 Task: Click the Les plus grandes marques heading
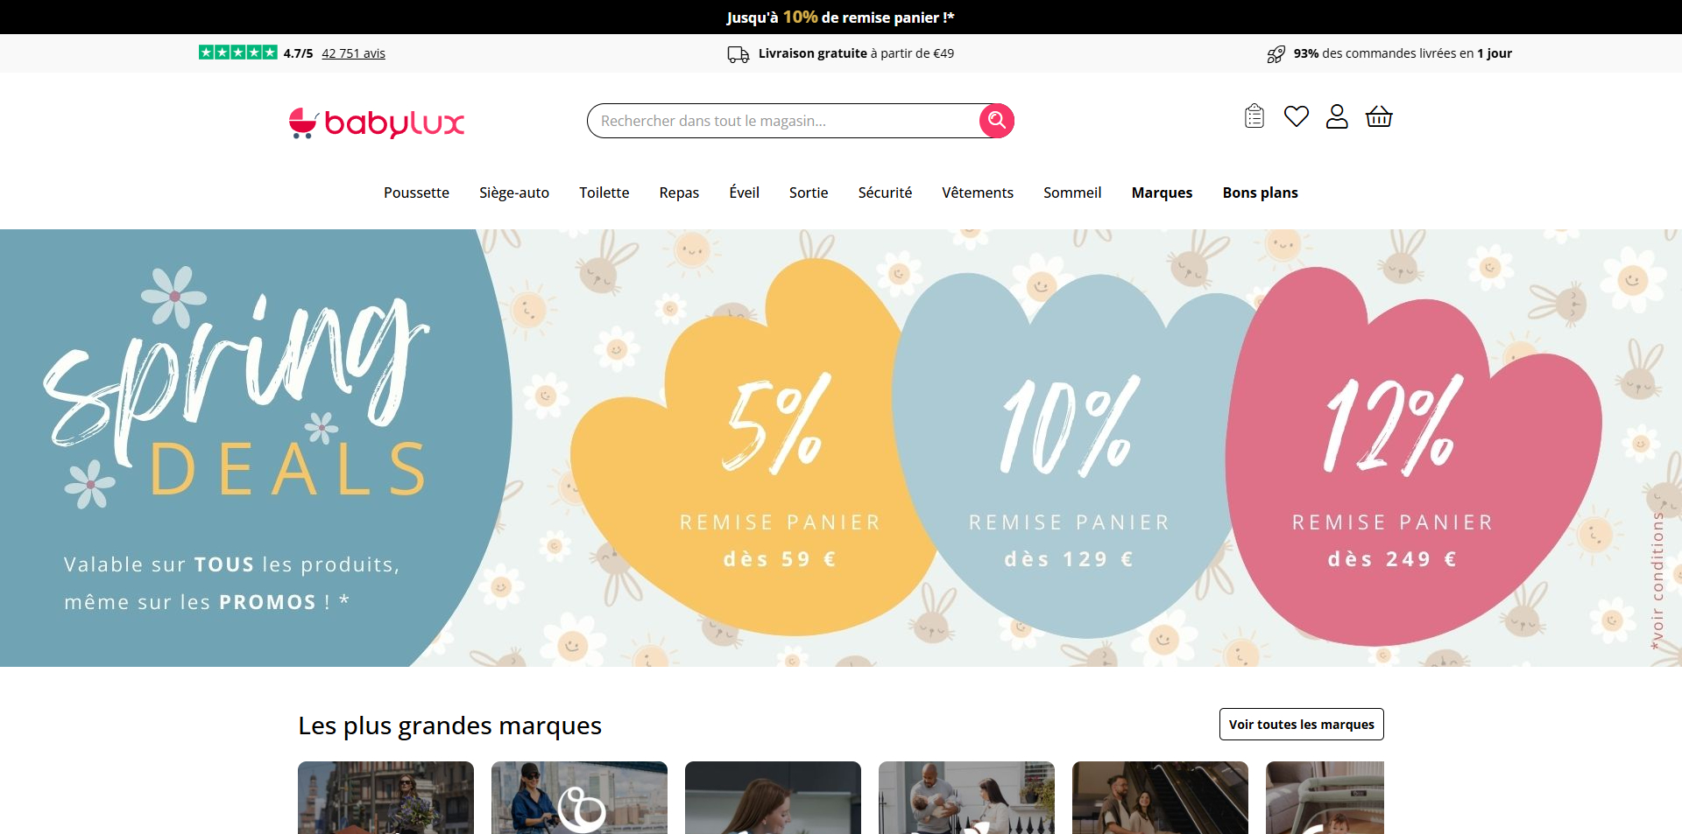tap(449, 725)
